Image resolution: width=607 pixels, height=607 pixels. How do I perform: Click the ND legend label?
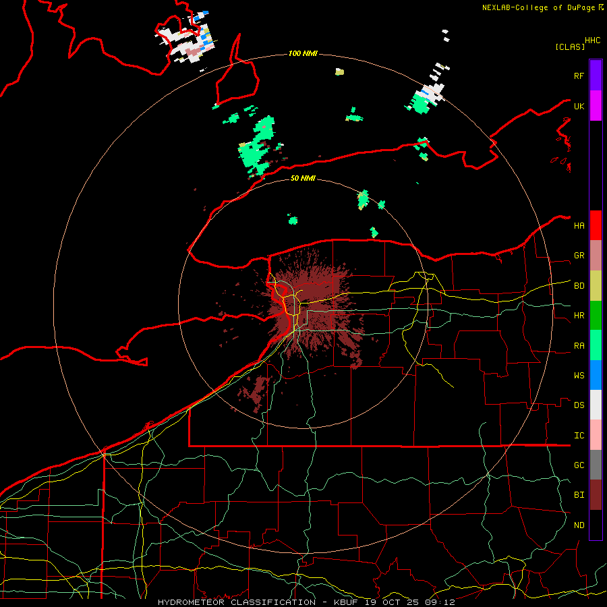(x=579, y=525)
